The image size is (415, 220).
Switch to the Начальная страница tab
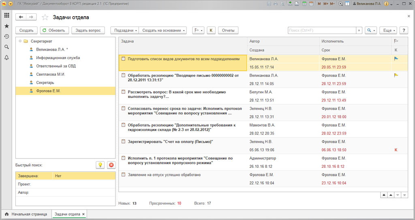[26, 214]
